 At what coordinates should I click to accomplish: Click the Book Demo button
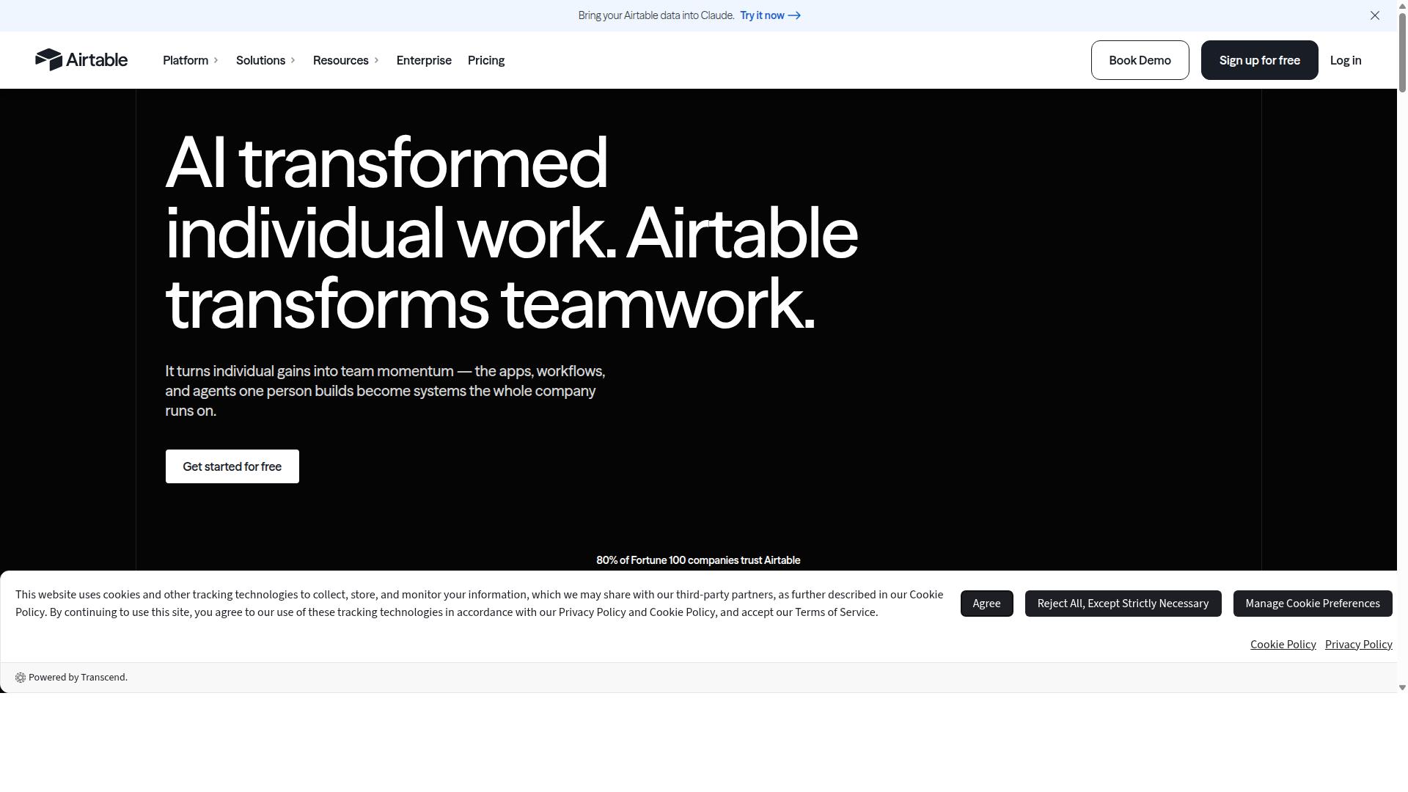pyautogui.click(x=1140, y=60)
